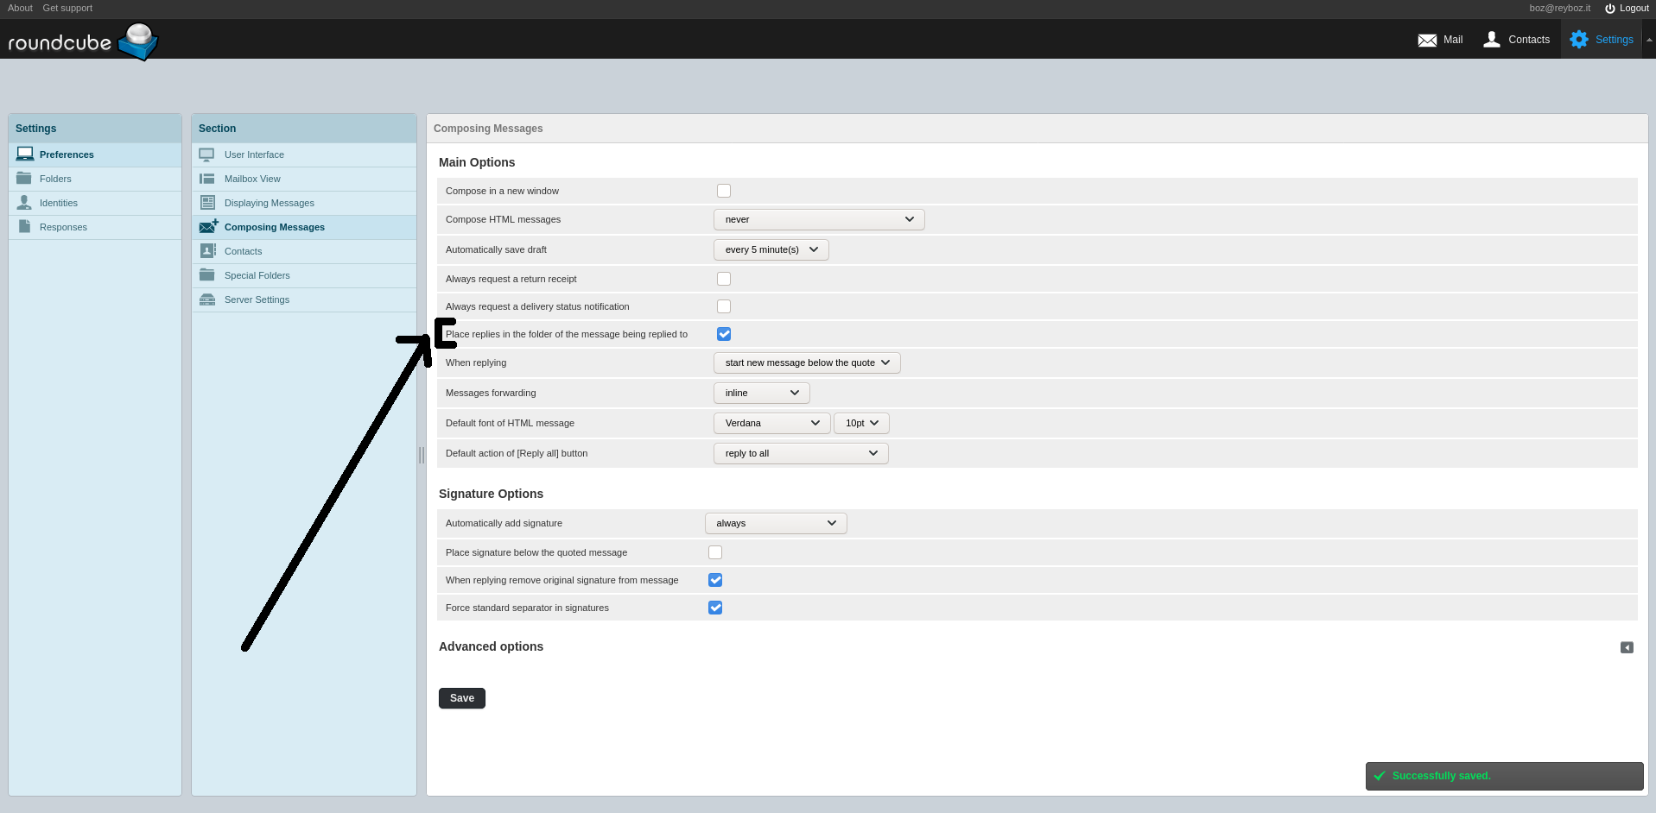Click the Save button
1656x813 pixels.
click(x=461, y=697)
